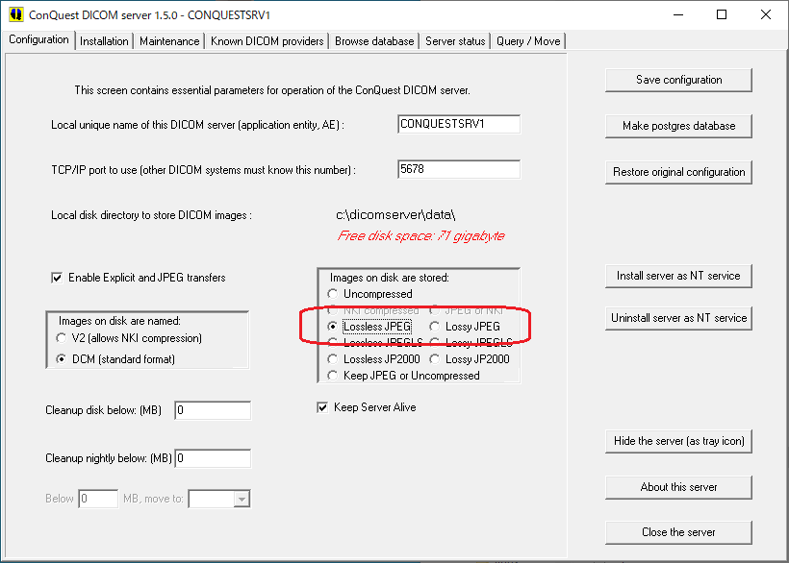Viewport: 789px width, 563px height.
Task: Select Keep JPEG or Uncompressed option
Action: (403, 376)
